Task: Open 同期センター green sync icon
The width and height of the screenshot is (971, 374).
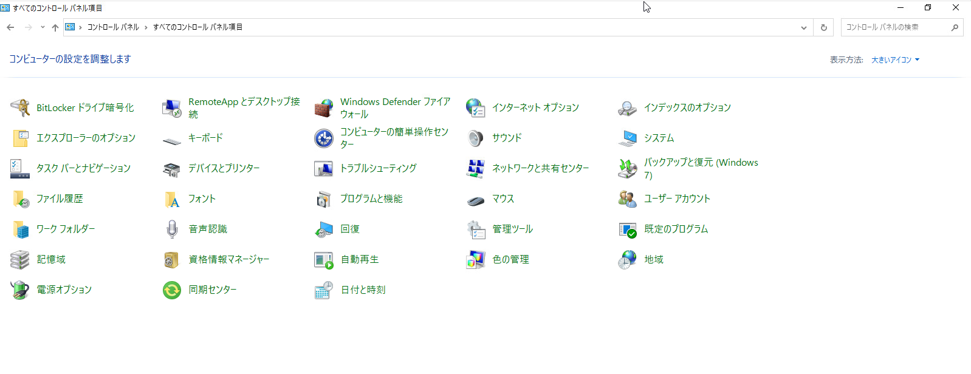Action: [x=172, y=290]
